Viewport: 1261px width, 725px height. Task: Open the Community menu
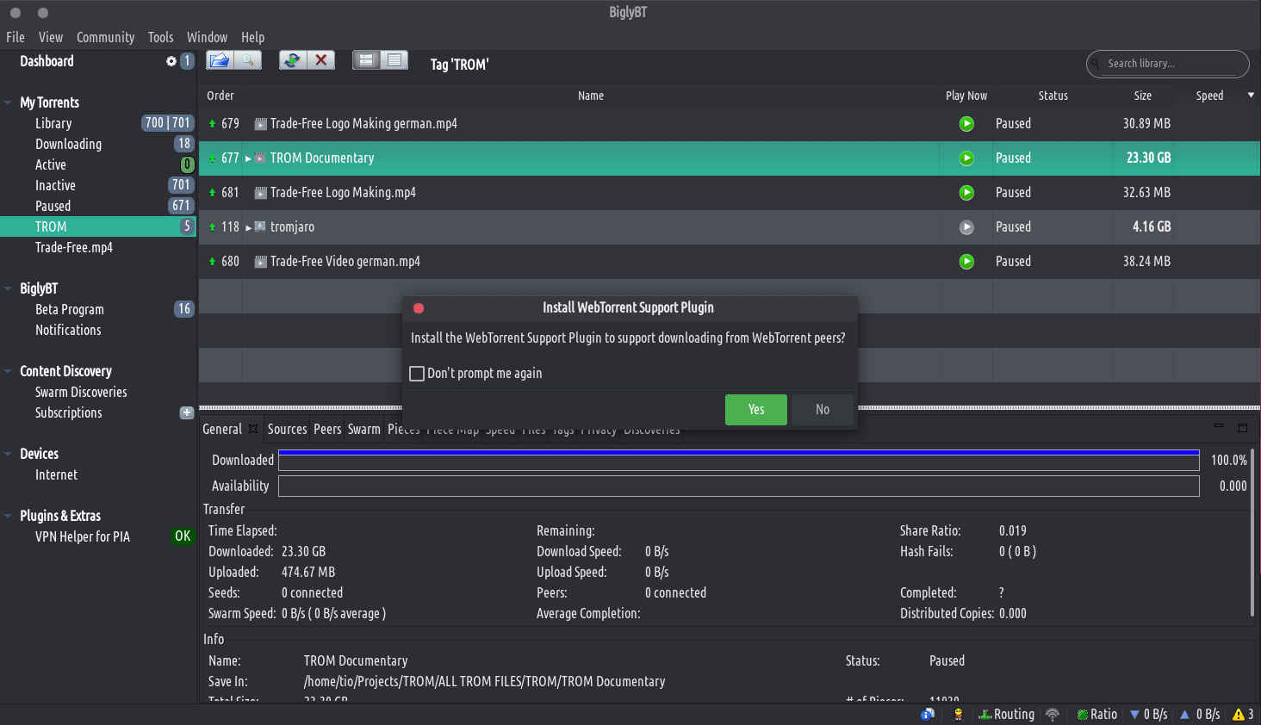point(105,37)
